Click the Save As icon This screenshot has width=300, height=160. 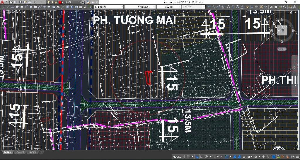(25, 2)
